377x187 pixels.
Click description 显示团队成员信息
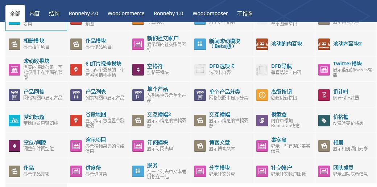click(x=350, y=174)
